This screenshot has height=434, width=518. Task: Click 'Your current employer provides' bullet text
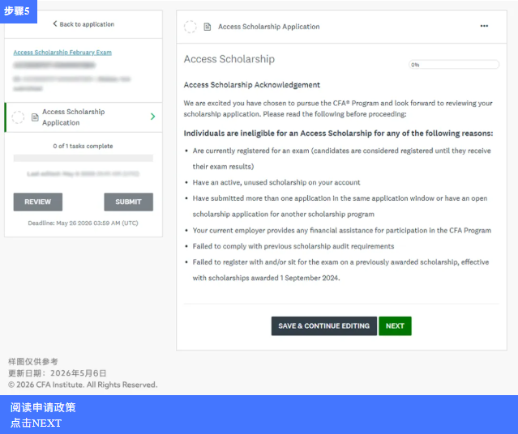click(x=342, y=231)
